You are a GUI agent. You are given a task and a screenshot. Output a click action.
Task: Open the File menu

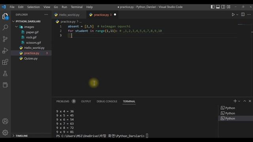pyautogui.click(x=12, y=7)
